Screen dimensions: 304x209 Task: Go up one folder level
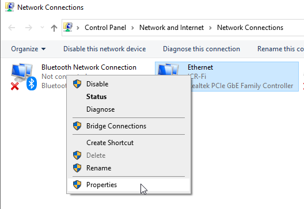tap(54, 28)
